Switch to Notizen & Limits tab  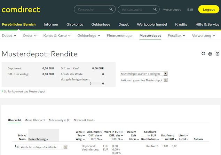[x=84, y=120]
